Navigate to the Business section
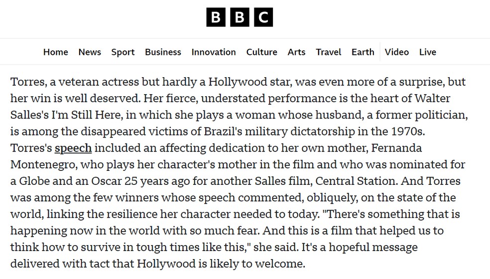The image size is (490, 279). 163,52
